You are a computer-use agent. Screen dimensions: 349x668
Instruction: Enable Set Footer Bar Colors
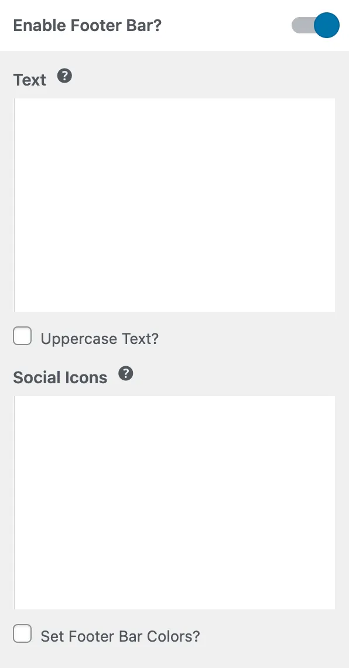[22, 633]
